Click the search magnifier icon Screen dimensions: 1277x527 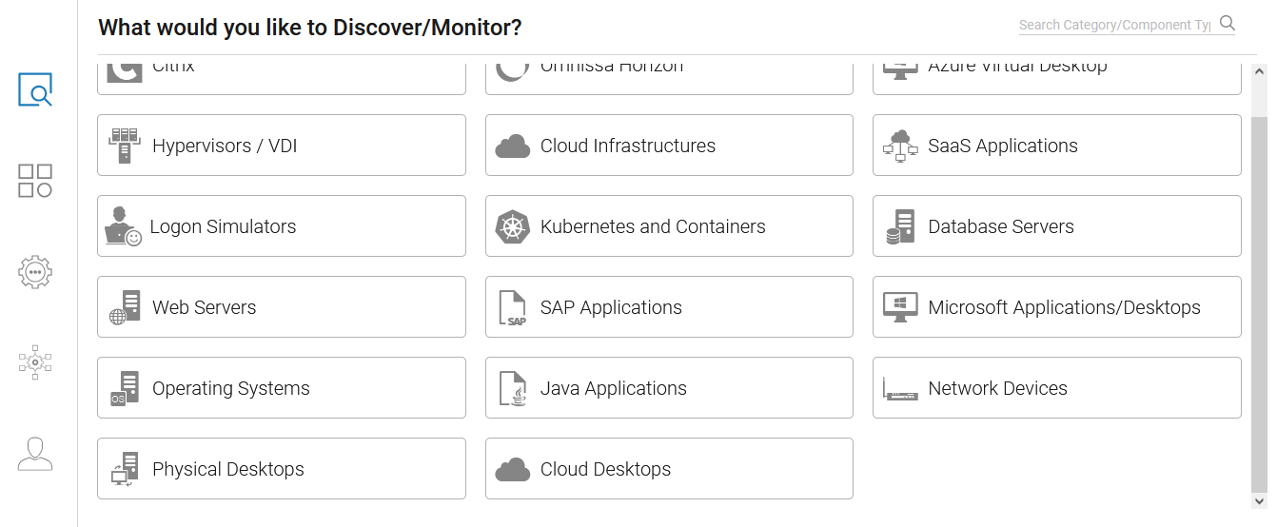pos(1228,24)
